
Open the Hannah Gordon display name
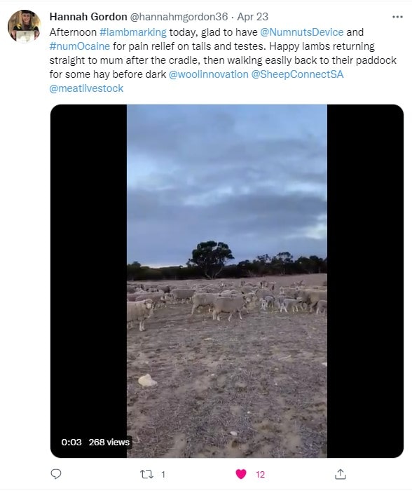click(x=88, y=17)
